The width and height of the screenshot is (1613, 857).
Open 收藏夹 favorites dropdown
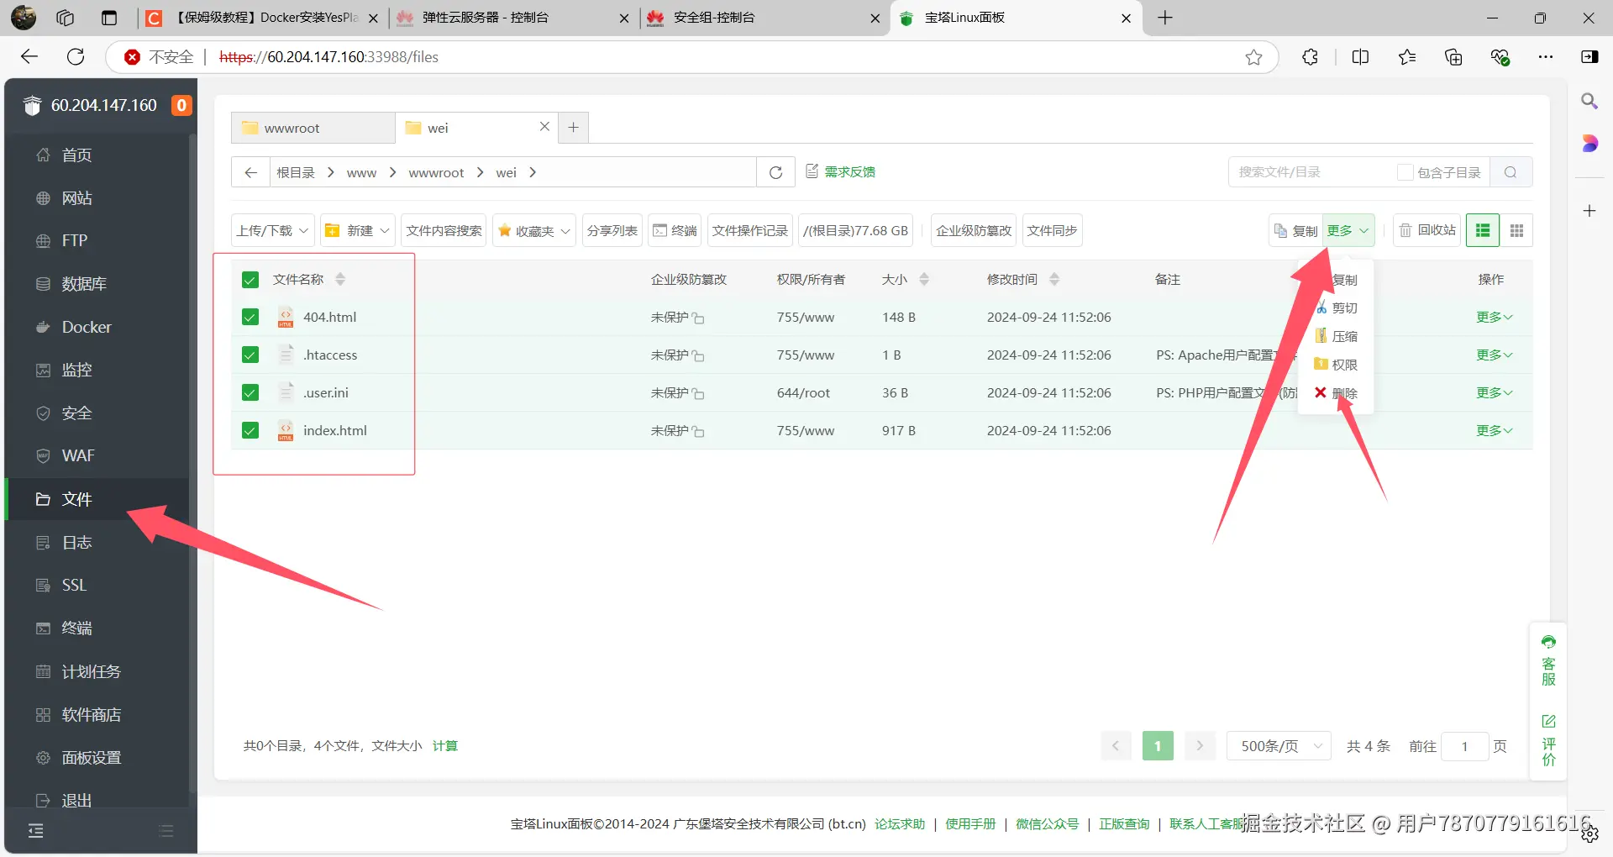pos(534,231)
